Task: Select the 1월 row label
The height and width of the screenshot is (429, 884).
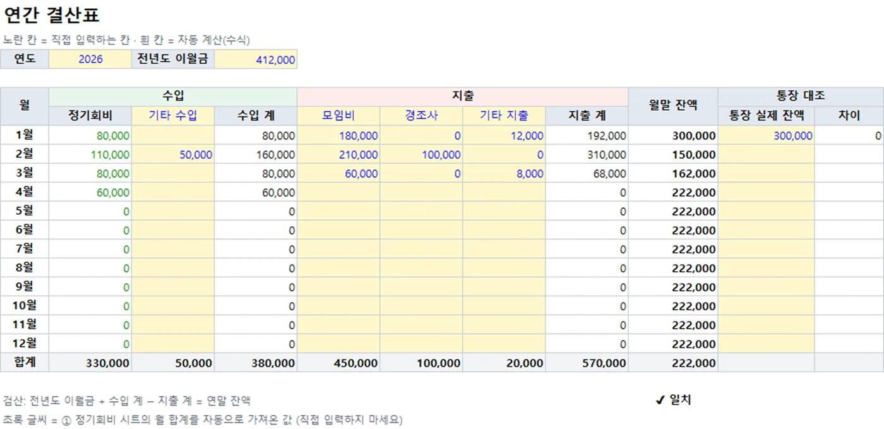Action: [25, 135]
